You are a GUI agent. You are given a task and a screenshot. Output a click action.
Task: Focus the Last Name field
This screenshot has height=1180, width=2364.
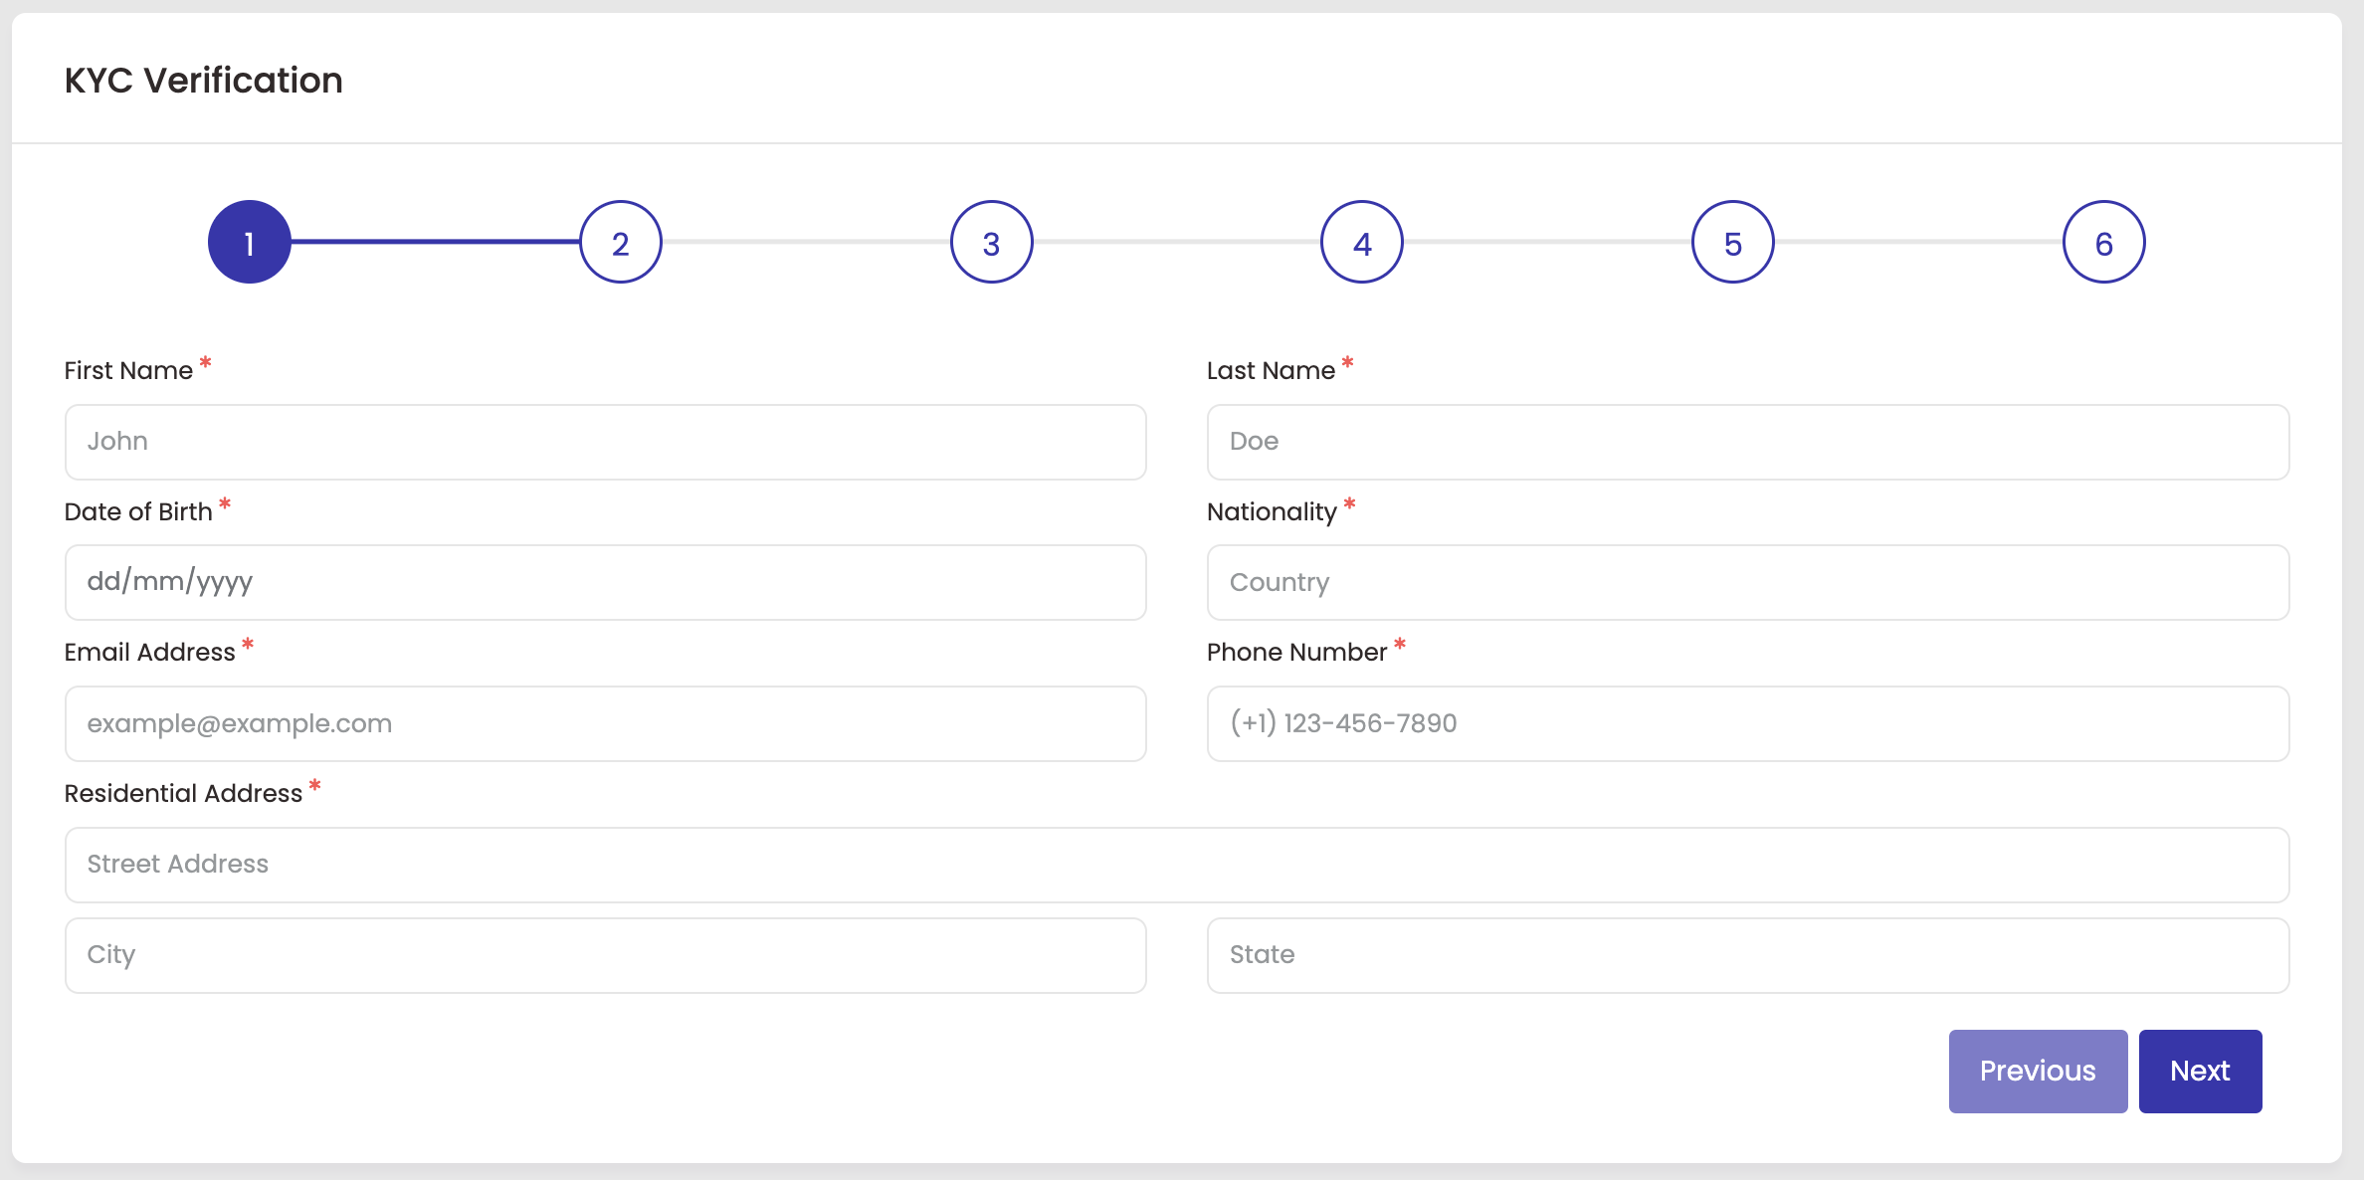tap(1747, 442)
